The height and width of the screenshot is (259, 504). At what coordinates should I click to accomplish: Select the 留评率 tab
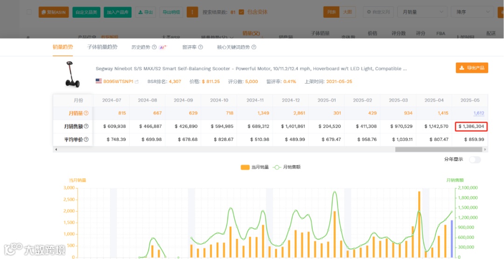(189, 47)
